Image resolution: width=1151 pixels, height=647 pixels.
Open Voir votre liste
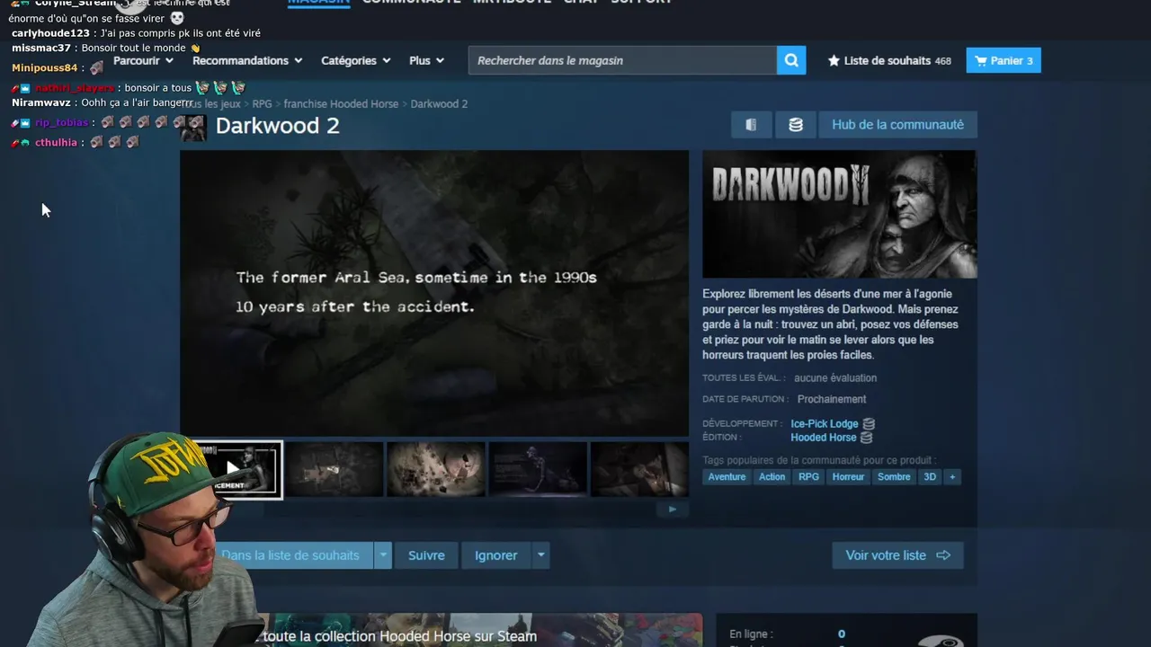point(897,555)
